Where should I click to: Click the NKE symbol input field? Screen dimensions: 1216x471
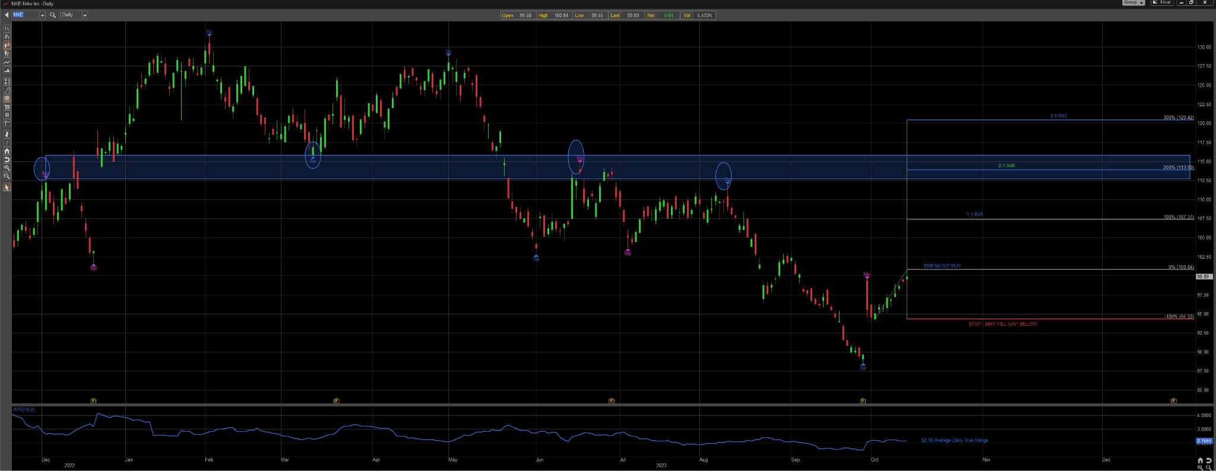(x=26, y=15)
